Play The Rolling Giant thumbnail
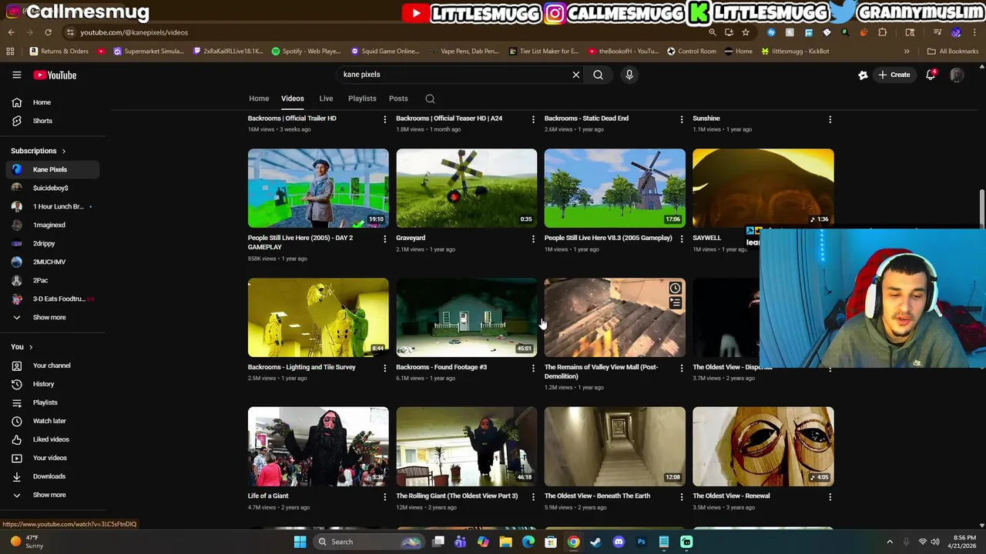The height and width of the screenshot is (554, 986). tap(466, 446)
